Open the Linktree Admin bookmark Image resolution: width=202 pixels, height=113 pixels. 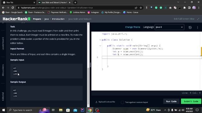[x=77, y=12]
